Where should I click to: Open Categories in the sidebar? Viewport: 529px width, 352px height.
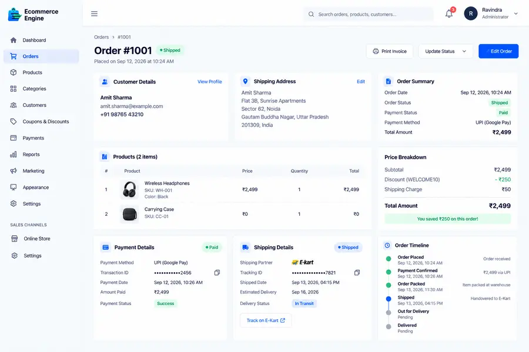[41, 89]
